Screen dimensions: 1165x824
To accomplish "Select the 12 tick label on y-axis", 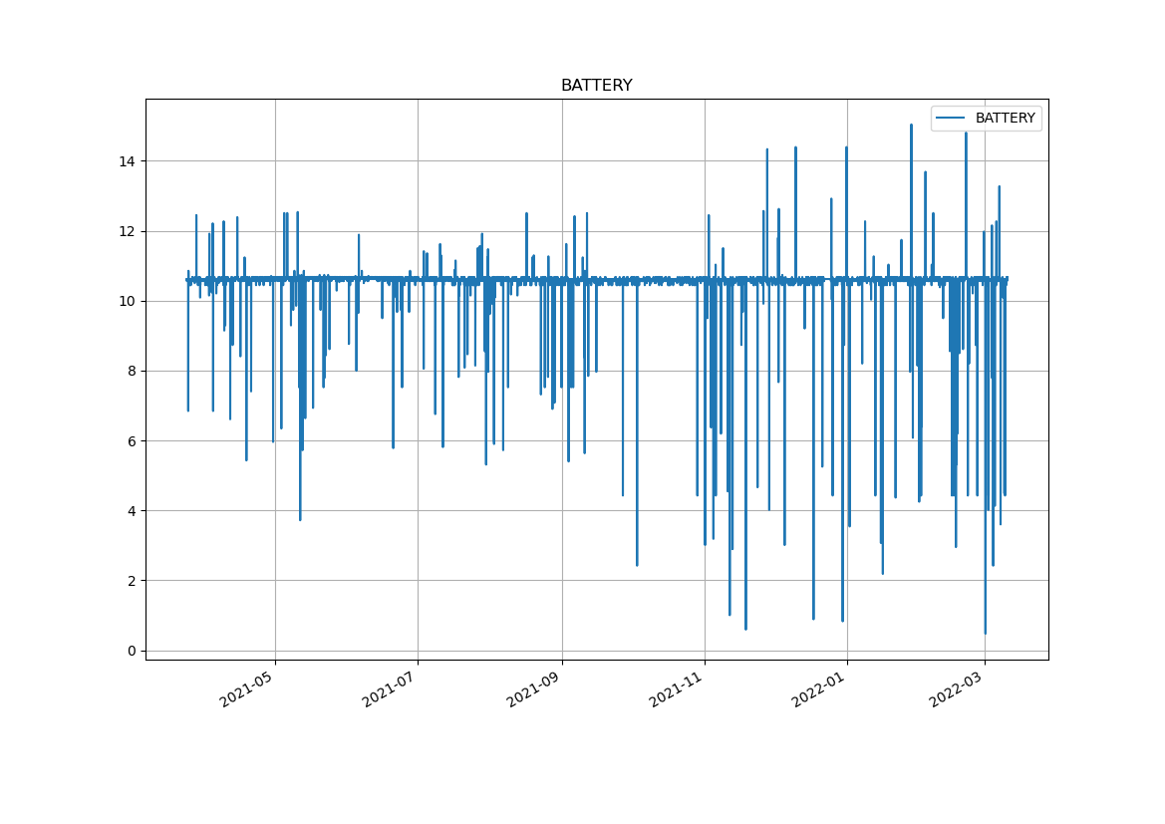I will click(128, 231).
